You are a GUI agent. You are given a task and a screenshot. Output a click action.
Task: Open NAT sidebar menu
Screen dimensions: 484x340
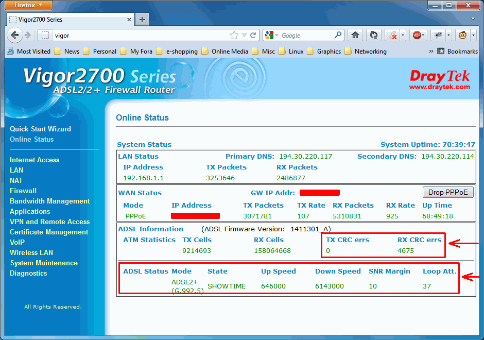pyautogui.click(x=16, y=180)
